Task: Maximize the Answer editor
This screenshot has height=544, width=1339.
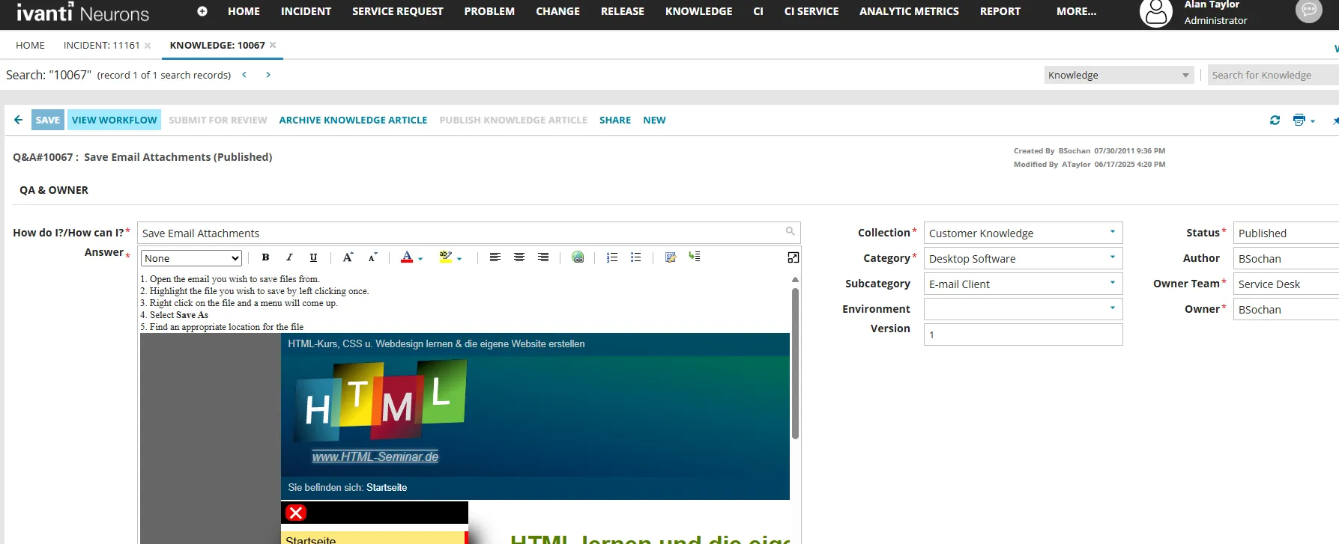Action: click(793, 257)
